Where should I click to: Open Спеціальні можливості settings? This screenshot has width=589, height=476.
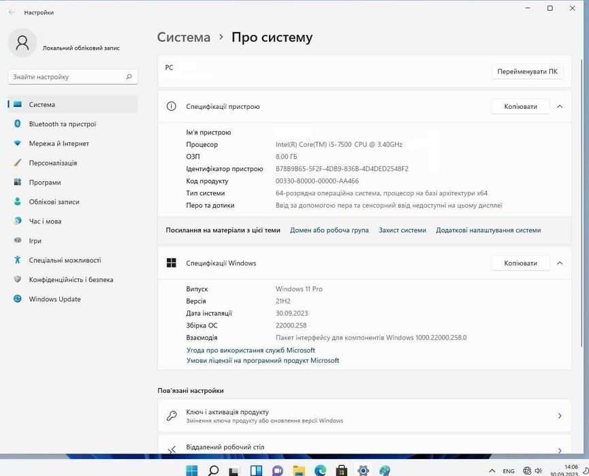point(72,260)
